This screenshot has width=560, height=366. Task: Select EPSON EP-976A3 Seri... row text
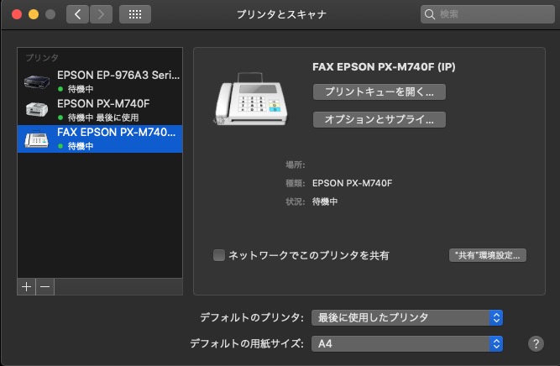click(x=118, y=75)
